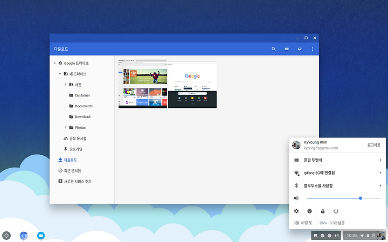
Task: Click 새로운 서비스 추가
Action: pyautogui.click(x=78, y=182)
